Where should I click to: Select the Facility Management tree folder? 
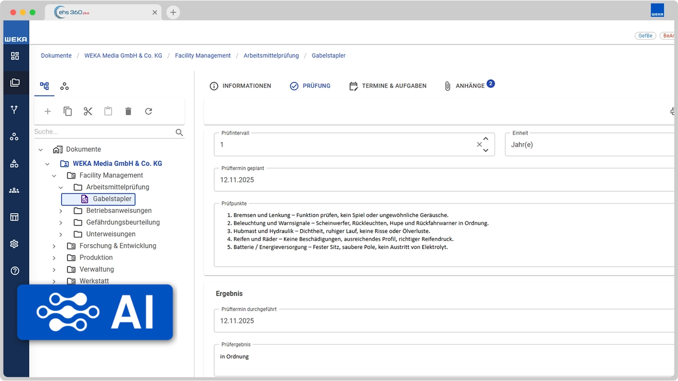(111, 175)
